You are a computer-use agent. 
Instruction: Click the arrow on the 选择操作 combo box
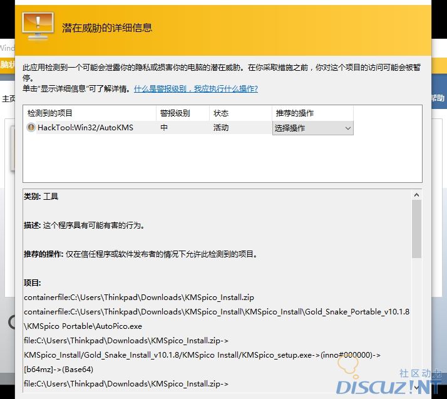point(348,128)
